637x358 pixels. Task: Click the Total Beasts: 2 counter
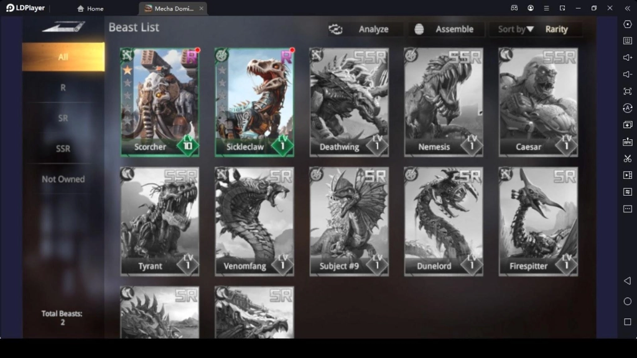tap(62, 318)
